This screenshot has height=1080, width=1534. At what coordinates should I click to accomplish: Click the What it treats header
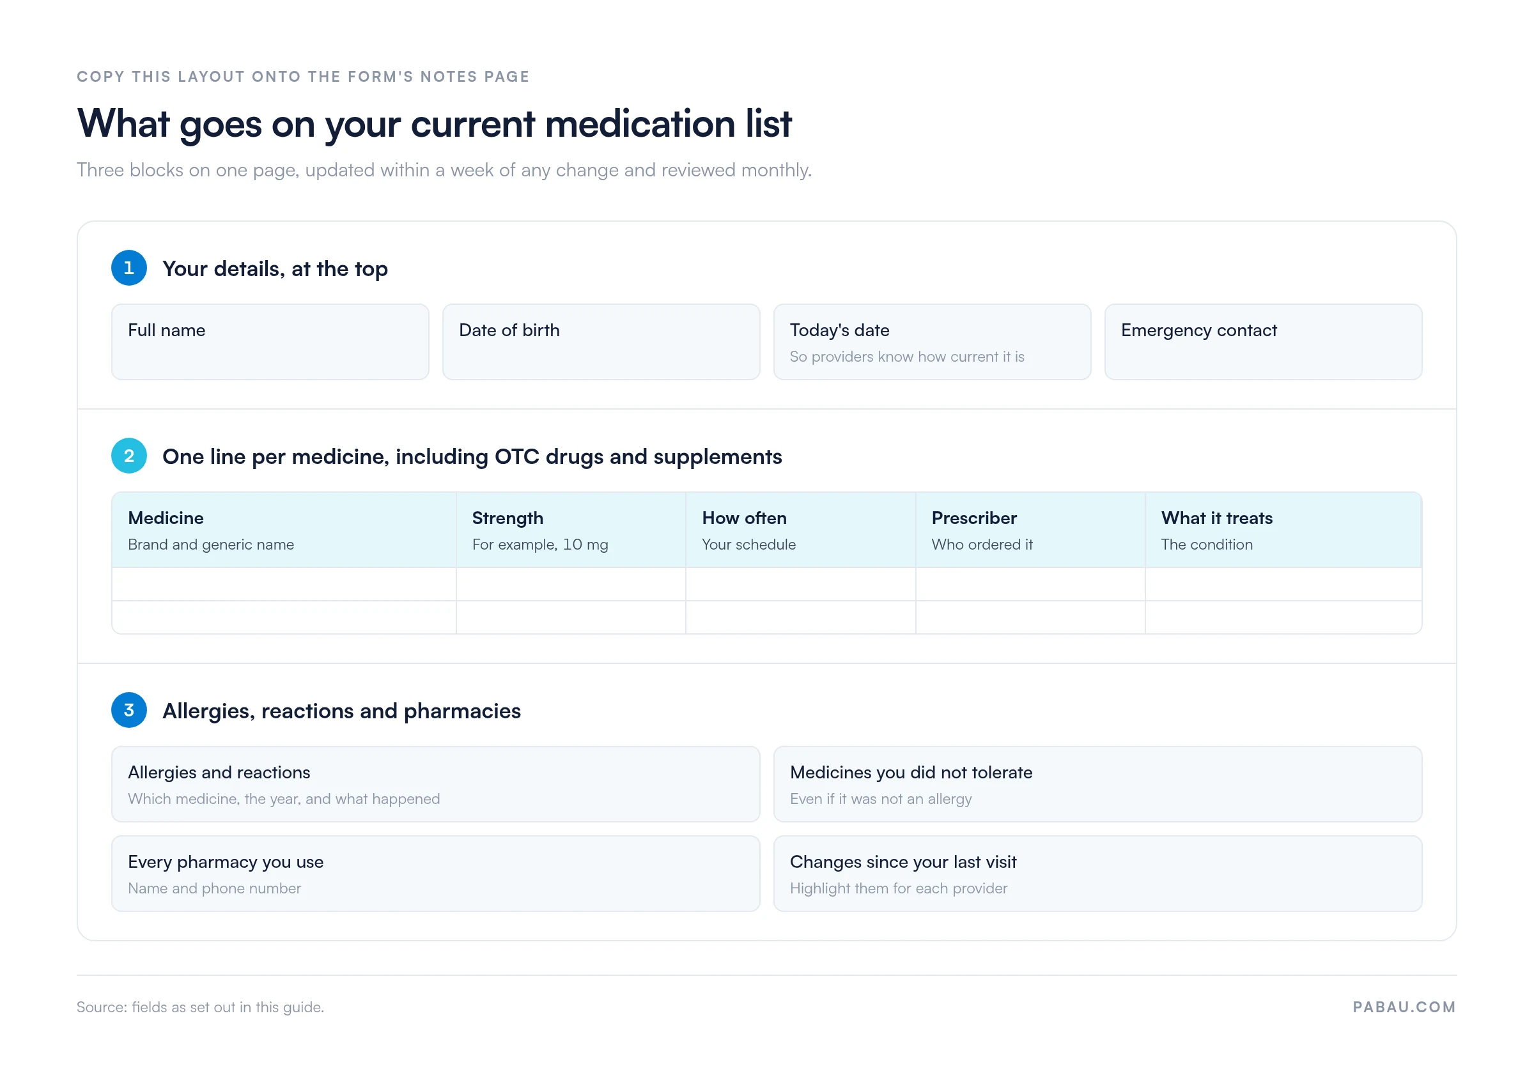(x=1283, y=530)
